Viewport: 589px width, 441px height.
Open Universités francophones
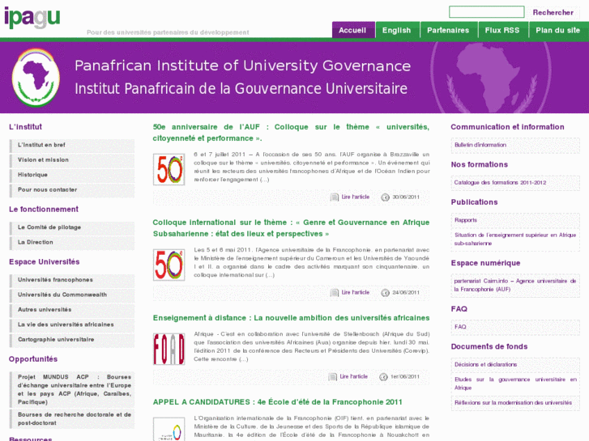click(x=72, y=280)
